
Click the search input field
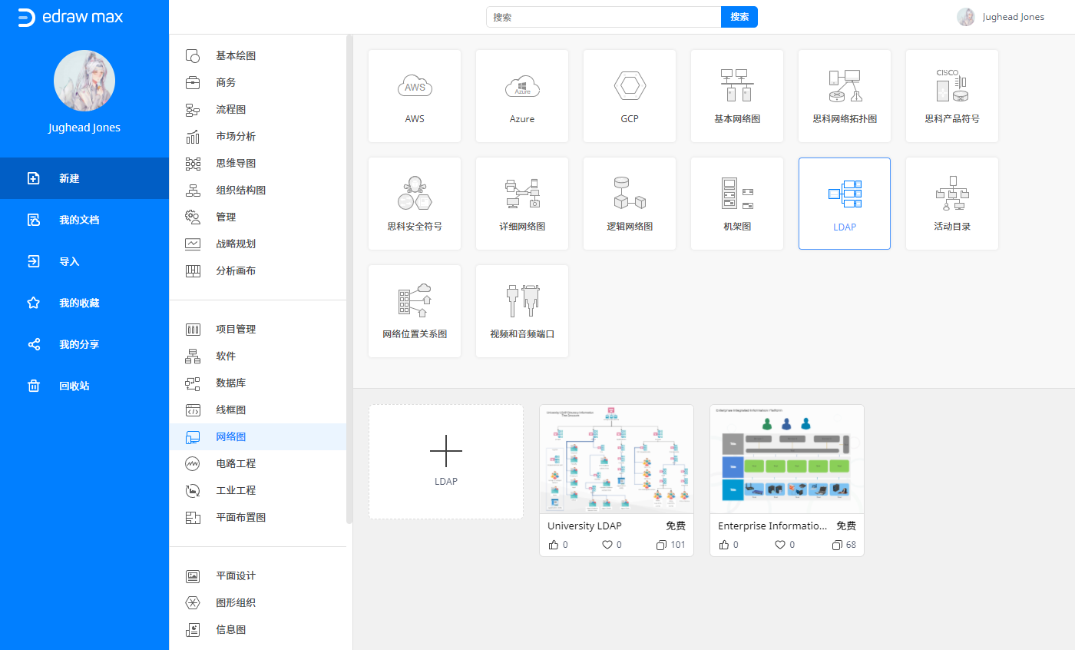[x=604, y=17]
